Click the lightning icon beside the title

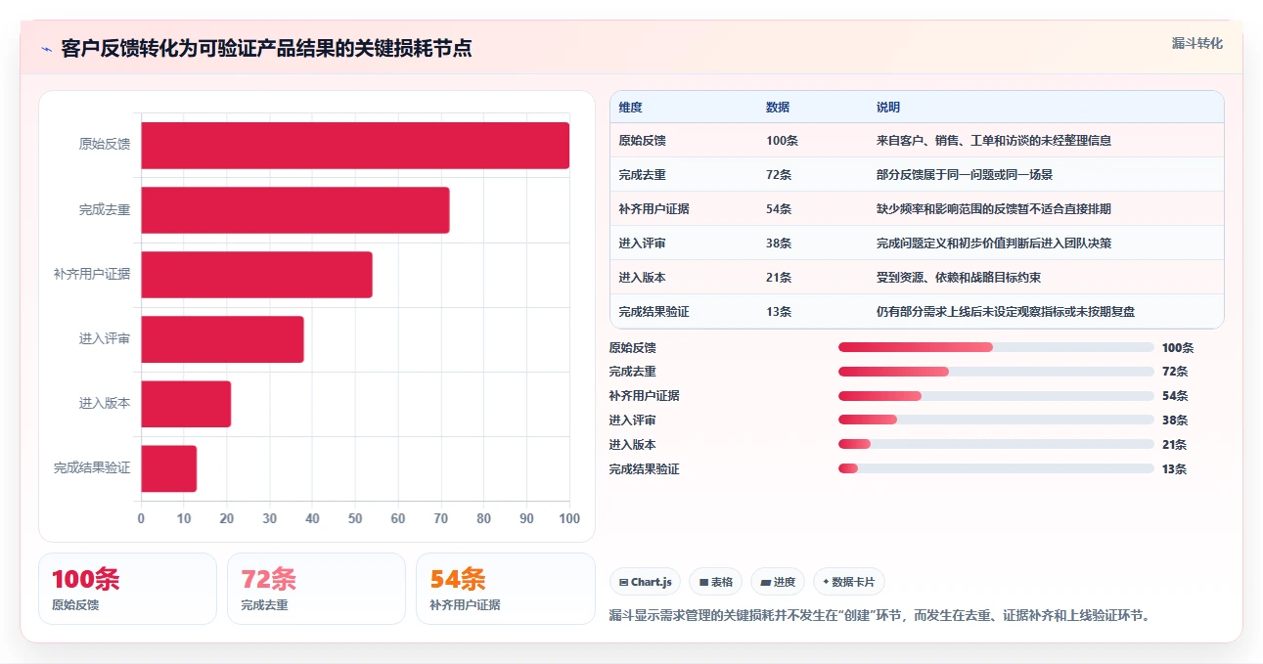[47, 49]
